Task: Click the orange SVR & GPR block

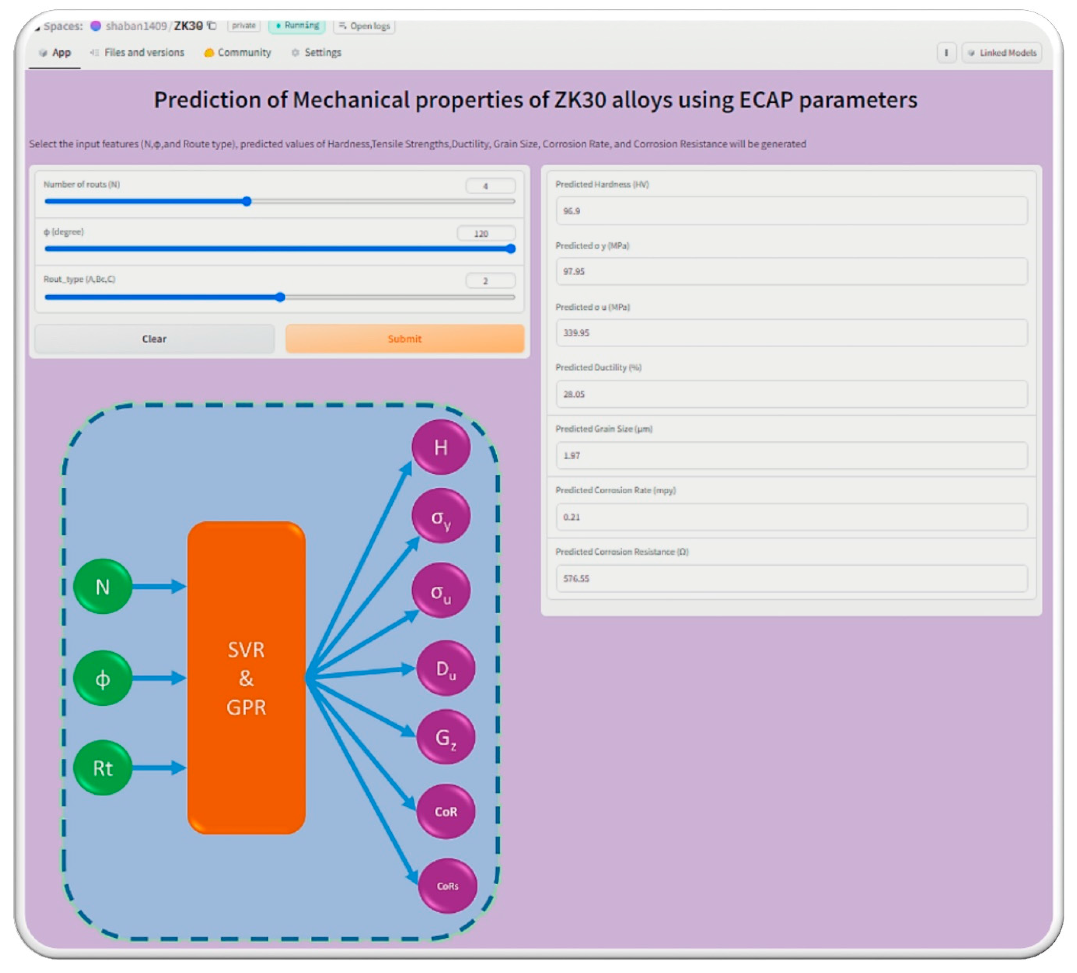Action: 246,678
